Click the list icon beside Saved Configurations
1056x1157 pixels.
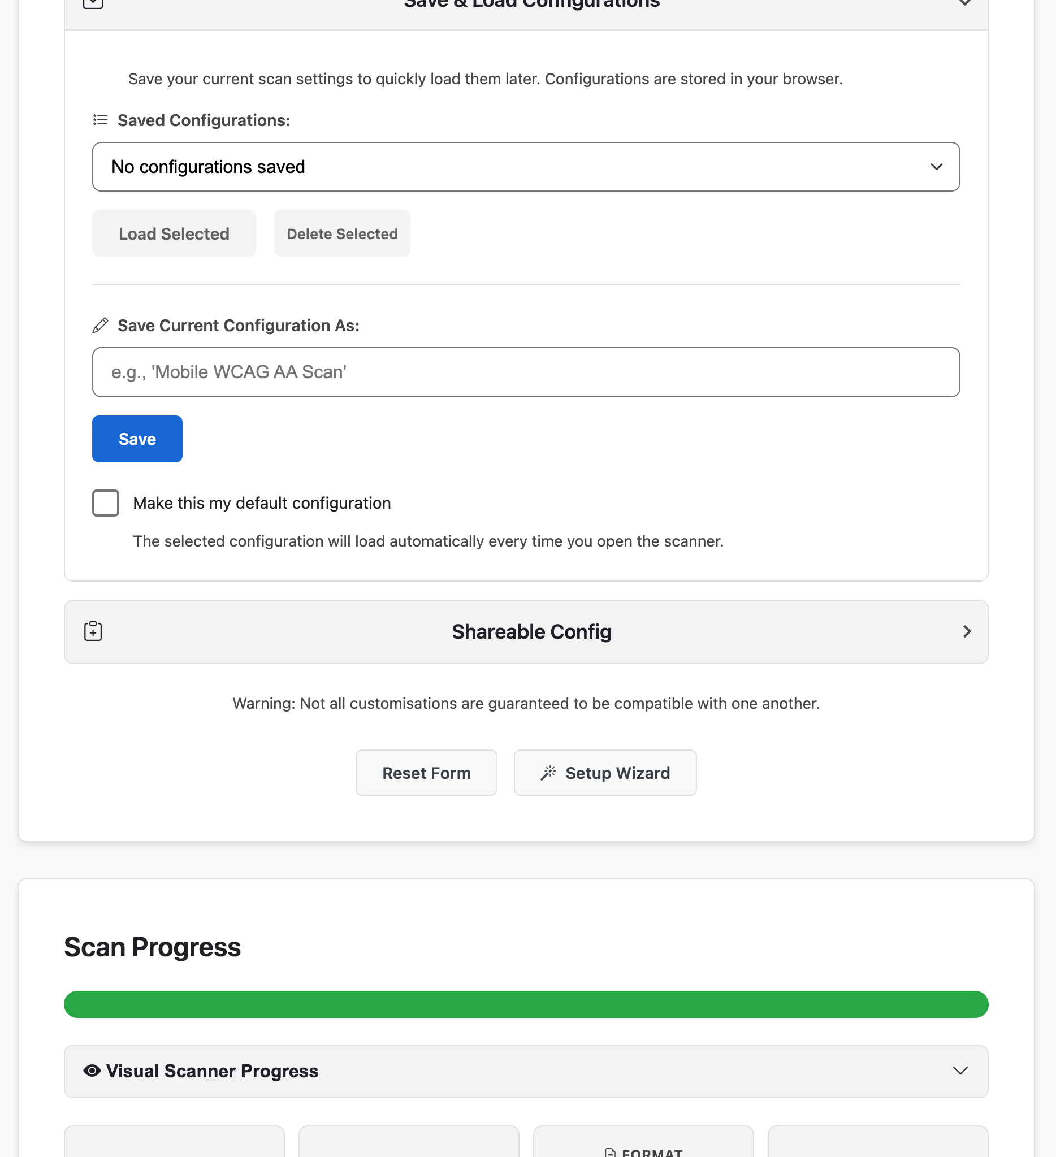tap(101, 120)
